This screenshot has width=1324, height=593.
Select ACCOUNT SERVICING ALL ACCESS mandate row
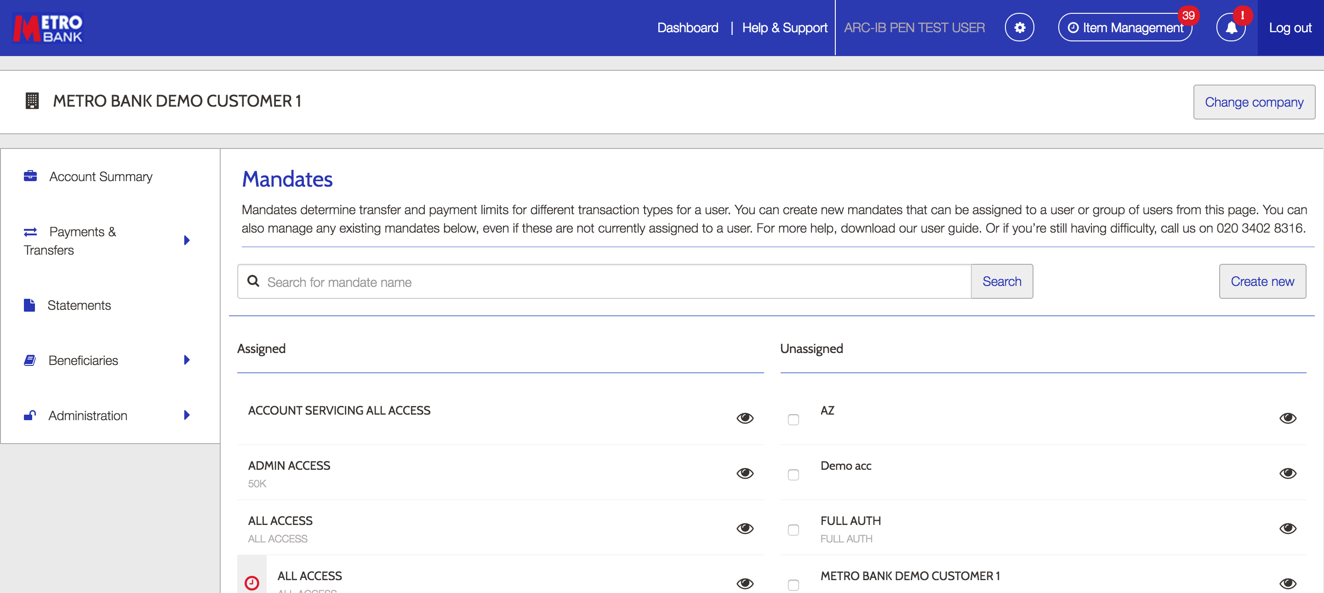[500, 417]
